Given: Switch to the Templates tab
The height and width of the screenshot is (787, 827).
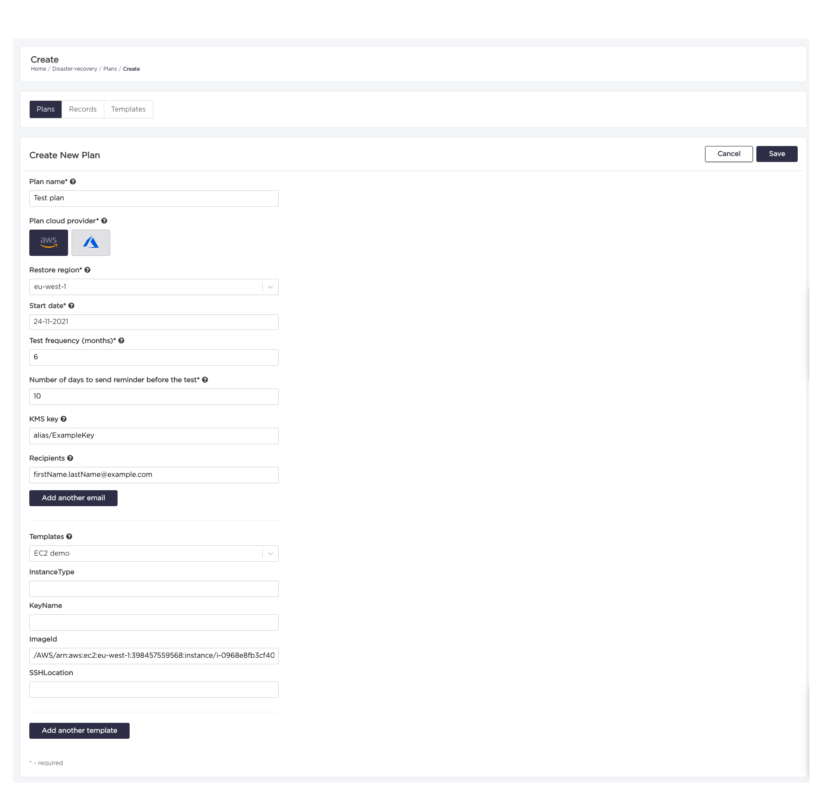Looking at the screenshot, I should (x=128, y=109).
